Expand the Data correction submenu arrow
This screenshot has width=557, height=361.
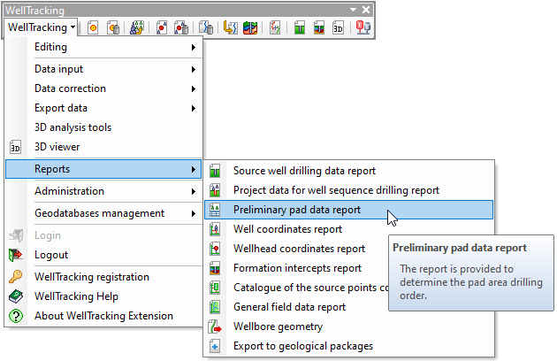pos(194,88)
